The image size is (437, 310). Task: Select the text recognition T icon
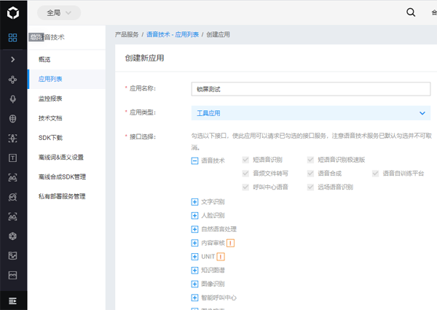[x=12, y=158]
